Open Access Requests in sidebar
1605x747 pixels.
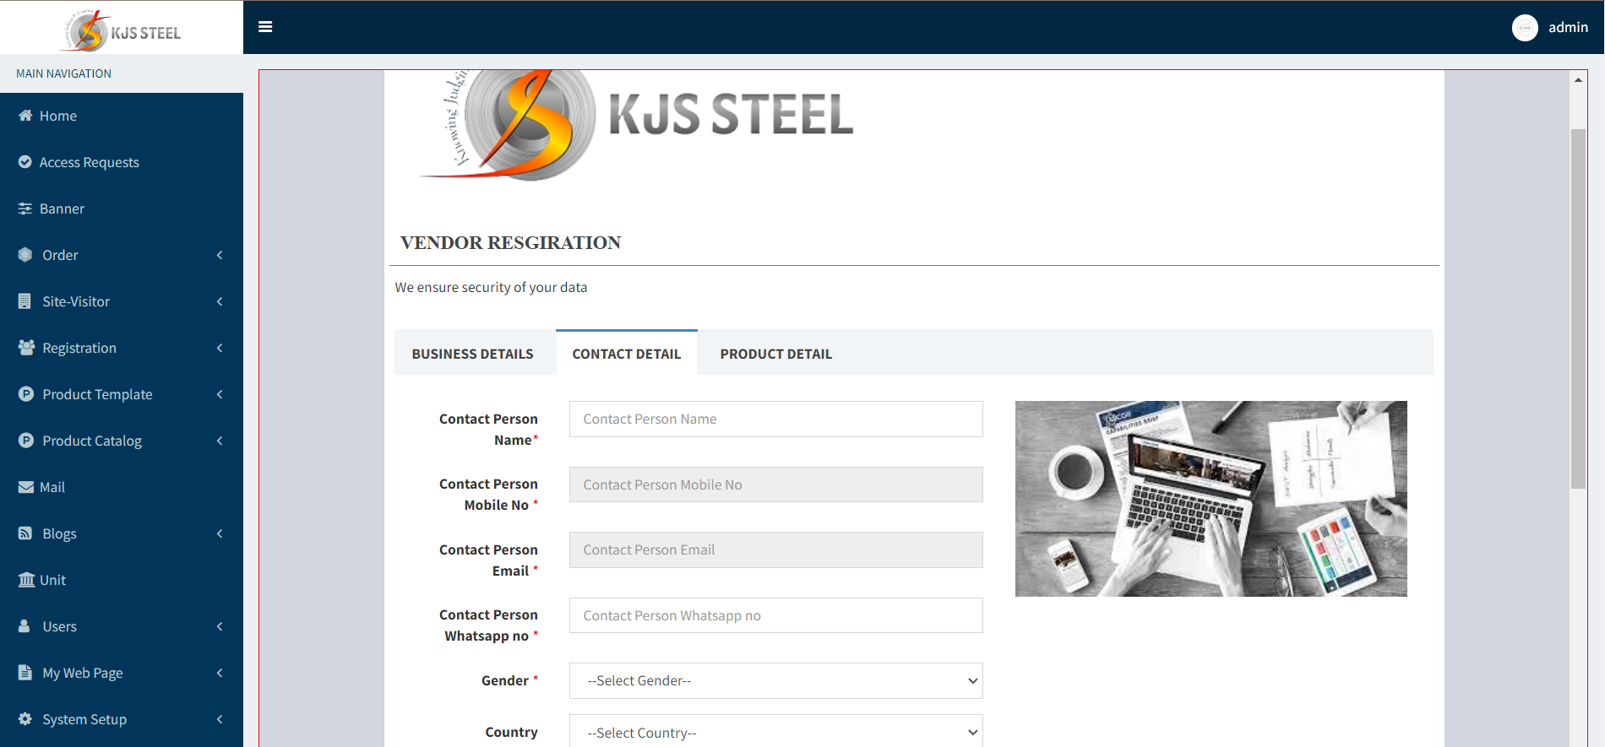pyautogui.click(x=122, y=162)
